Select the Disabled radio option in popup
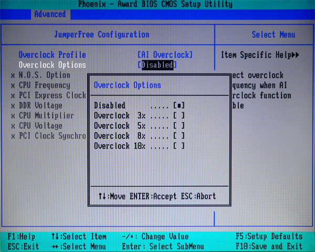 coord(139,106)
